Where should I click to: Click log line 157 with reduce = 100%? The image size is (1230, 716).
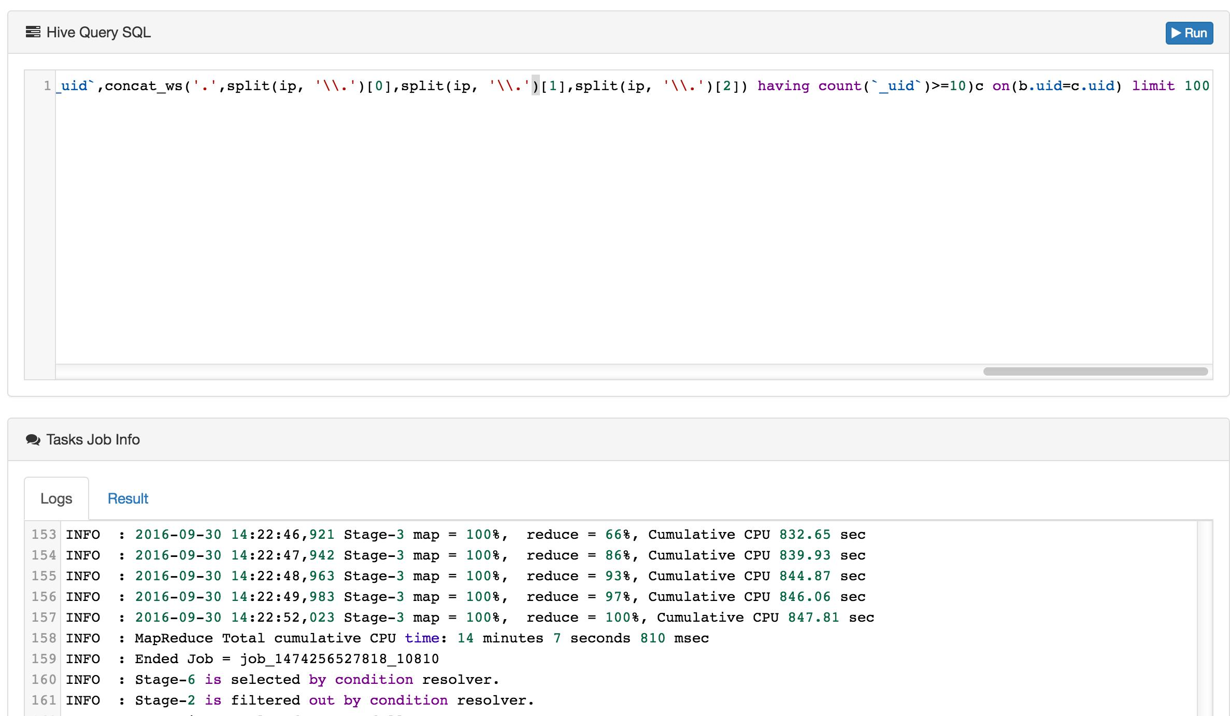tap(469, 618)
